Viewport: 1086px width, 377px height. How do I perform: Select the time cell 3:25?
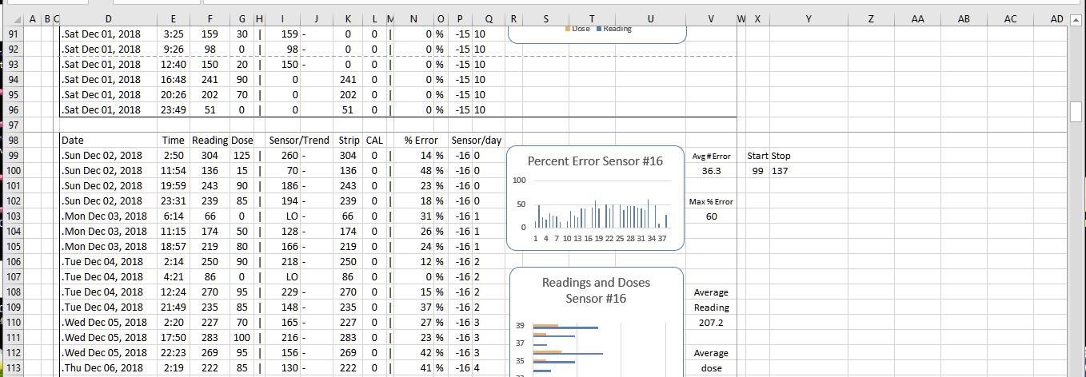point(174,34)
